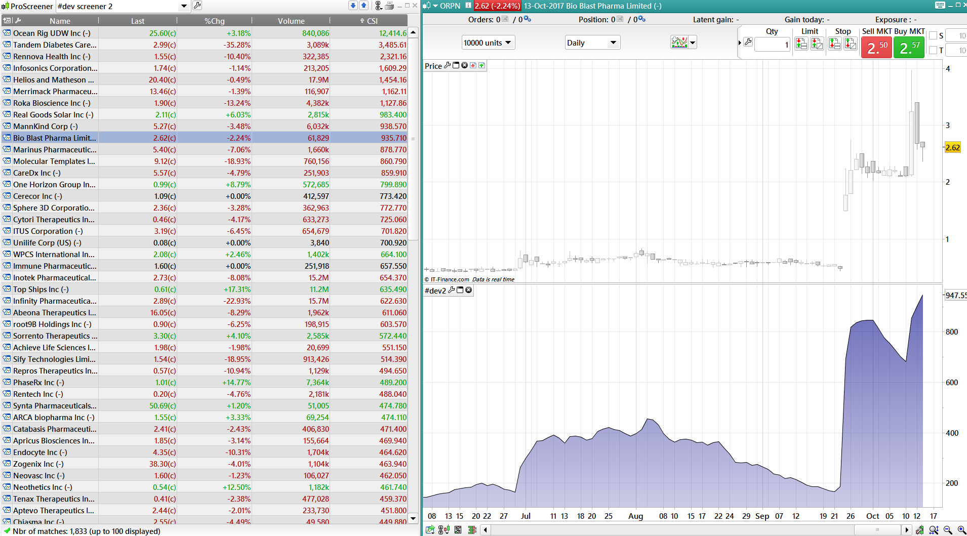Screen dimensions: 967x536
Task: Open the info icon next to ORPN
Action: (468, 6)
